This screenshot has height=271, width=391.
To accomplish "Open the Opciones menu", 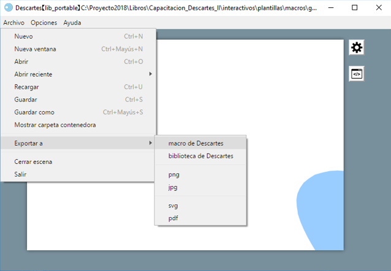I will tap(44, 23).
